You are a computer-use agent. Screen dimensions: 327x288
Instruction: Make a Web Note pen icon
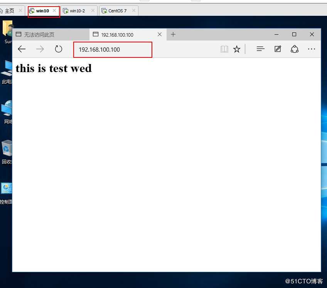pyautogui.click(x=278, y=49)
